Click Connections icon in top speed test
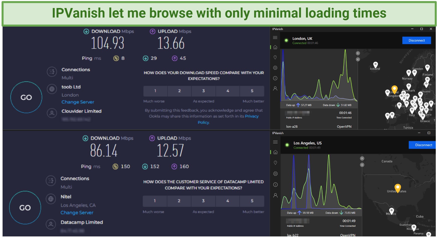 coord(52,72)
